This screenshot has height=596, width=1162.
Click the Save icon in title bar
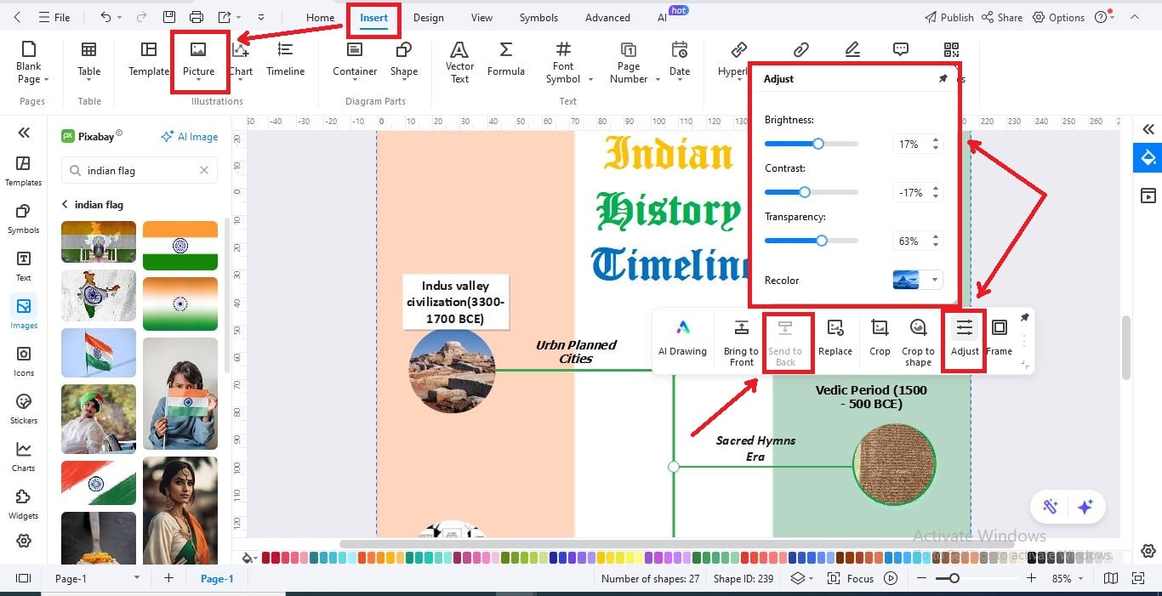point(169,17)
